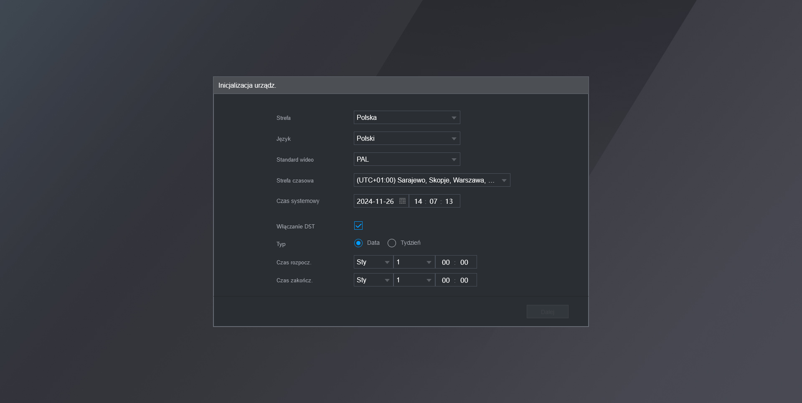Click the Standard wideo label
The width and height of the screenshot is (802, 403).
[295, 160]
